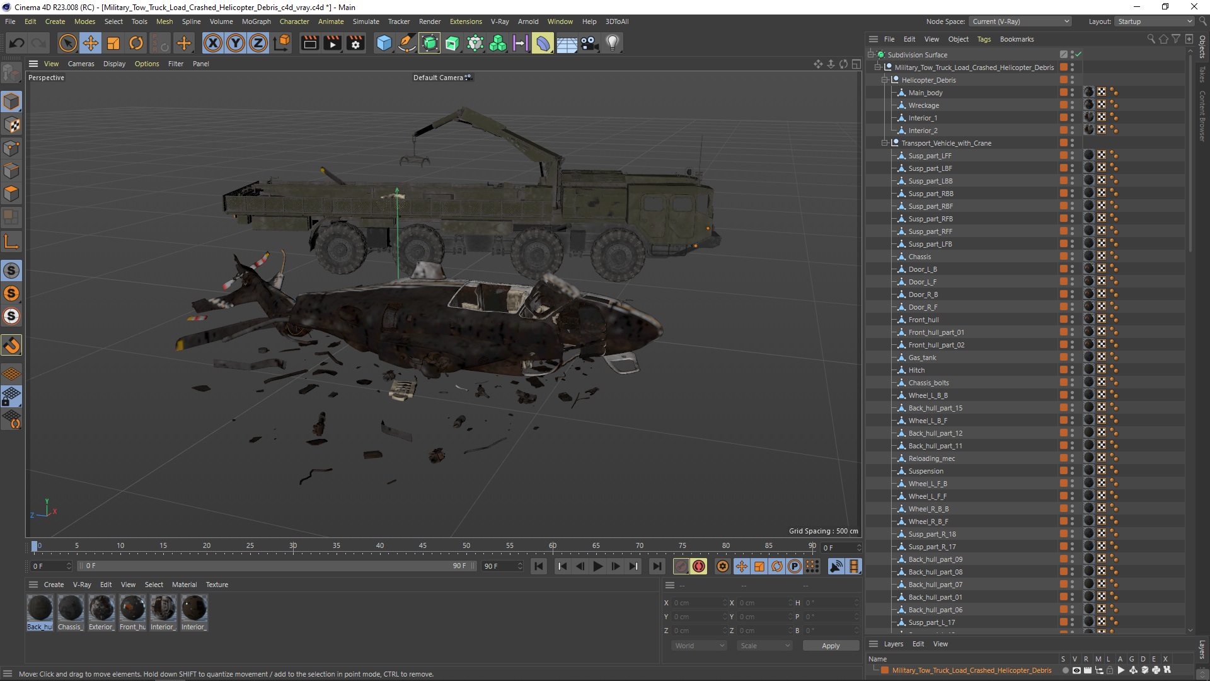This screenshot has width=1210, height=681.
Task: Collapse Military_Tow_Truck_Load_Crashed_Helicopter_Debris null
Action: (x=878, y=67)
